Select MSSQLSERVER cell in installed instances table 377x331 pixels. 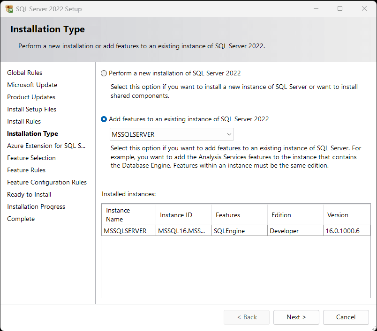point(128,231)
